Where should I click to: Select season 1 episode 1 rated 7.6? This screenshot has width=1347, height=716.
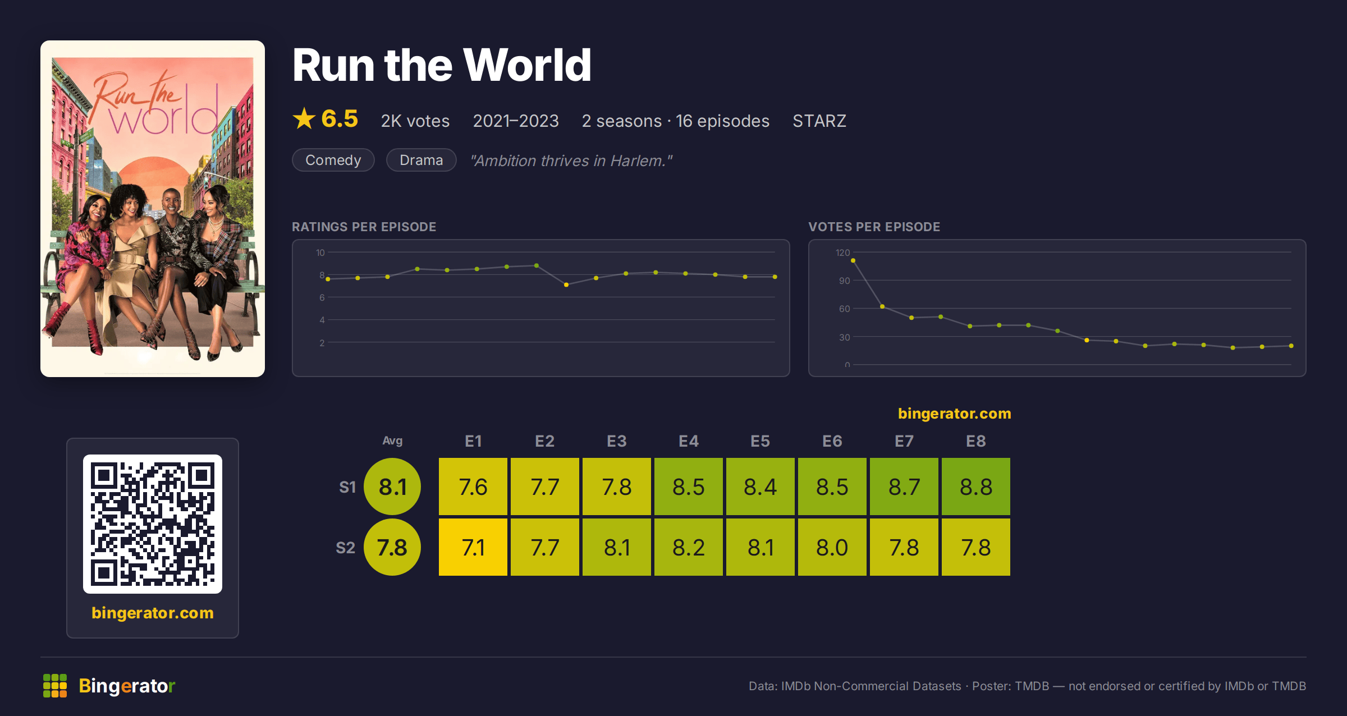[473, 486]
